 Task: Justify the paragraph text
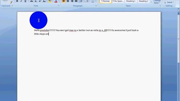tap(76, 1)
